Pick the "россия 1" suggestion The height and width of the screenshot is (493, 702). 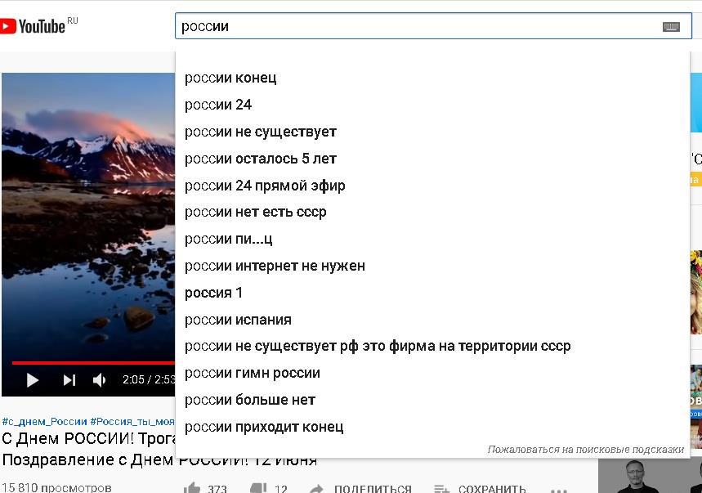pyautogui.click(x=214, y=293)
